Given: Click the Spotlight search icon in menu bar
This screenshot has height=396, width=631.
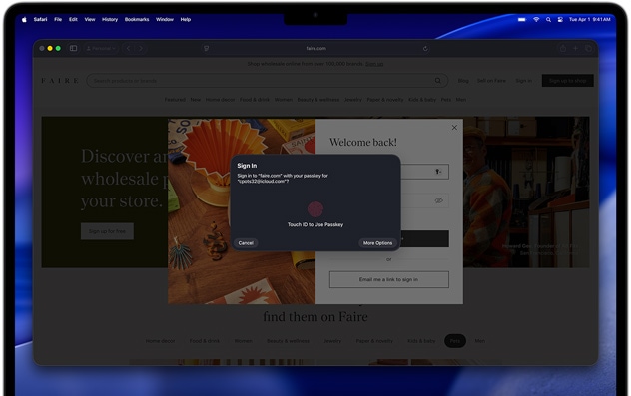Looking at the screenshot, I should pos(548,19).
